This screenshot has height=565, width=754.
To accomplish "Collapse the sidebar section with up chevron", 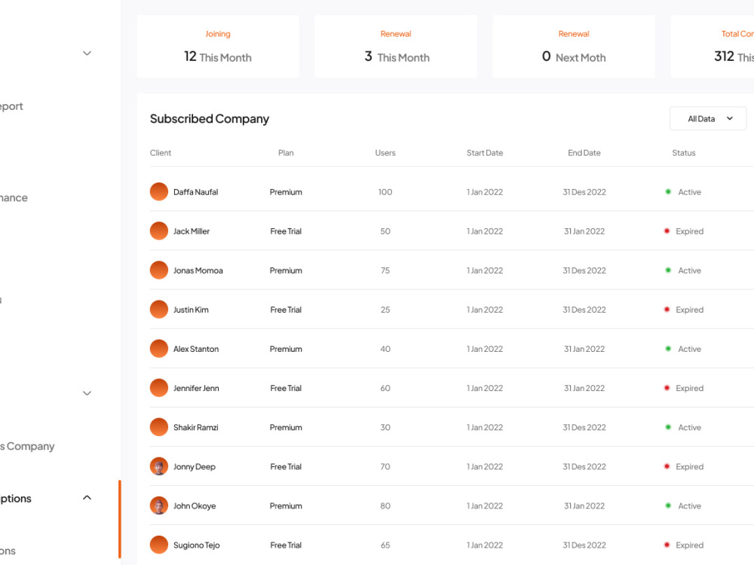I will (87, 498).
